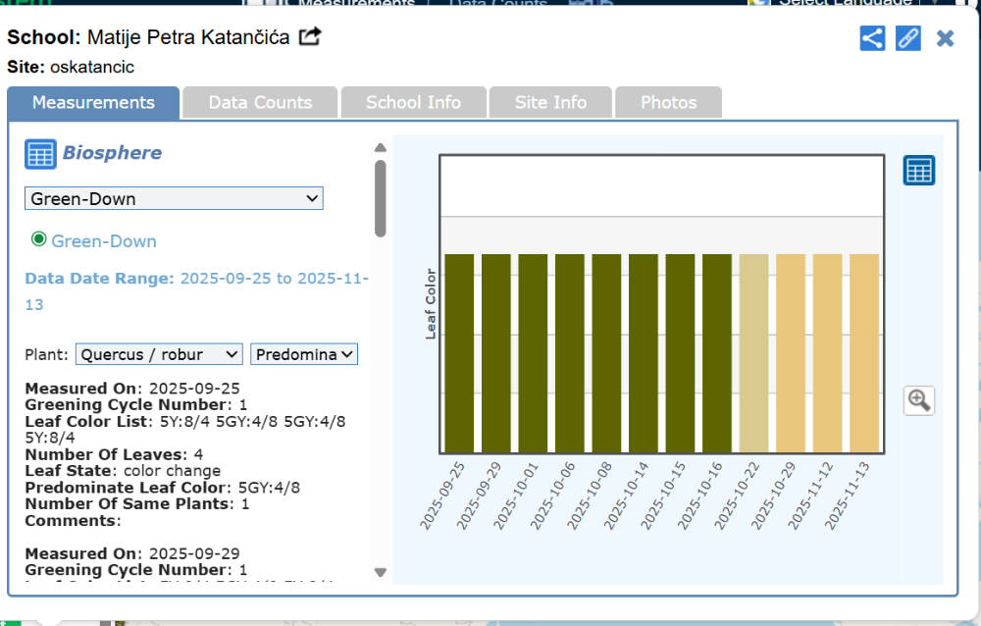
Task: View the Photos tab
Action: pyautogui.click(x=668, y=103)
